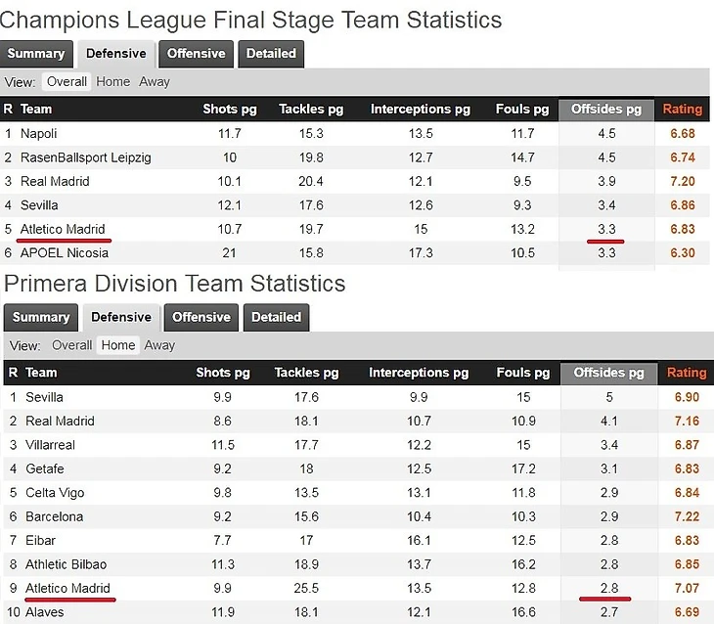This screenshot has width=714, height=624.
Task: Sort Primera Division table by Fouls pg
Action: 523,373
